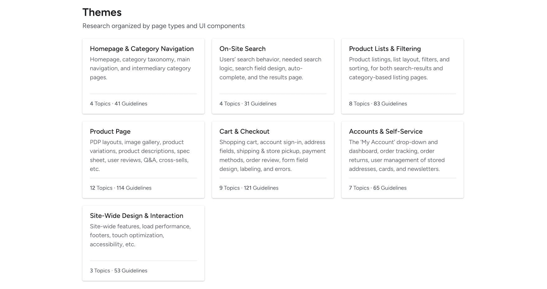
Task: Select the '9 Topics · 121 Guidelines' count
Action: click(249, 188)
